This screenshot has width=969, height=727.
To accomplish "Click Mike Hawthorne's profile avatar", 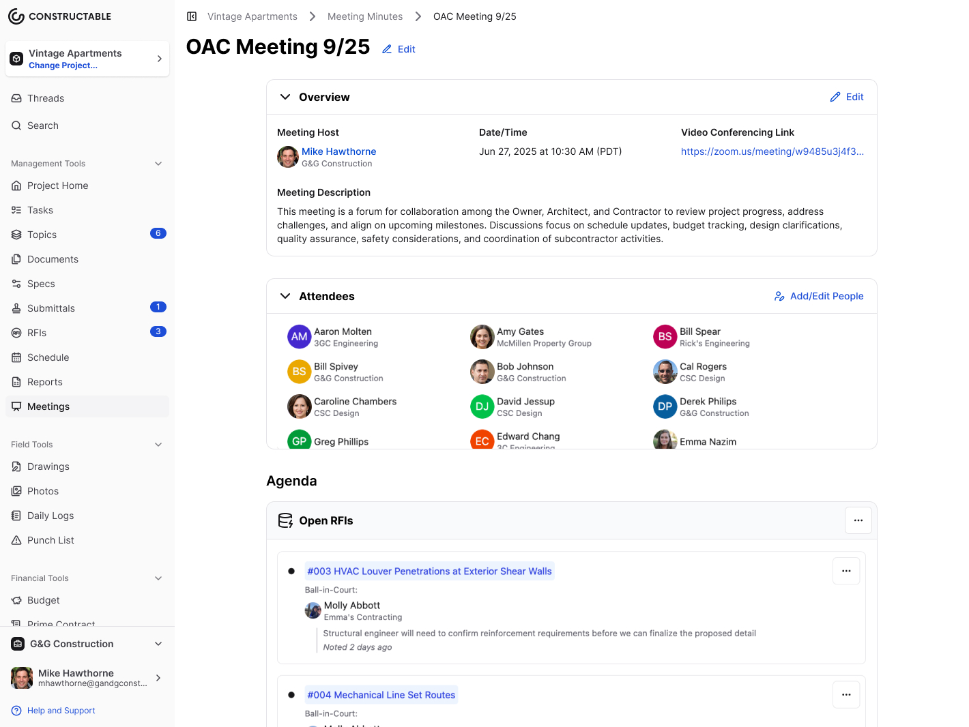I will tap(21, 677).
